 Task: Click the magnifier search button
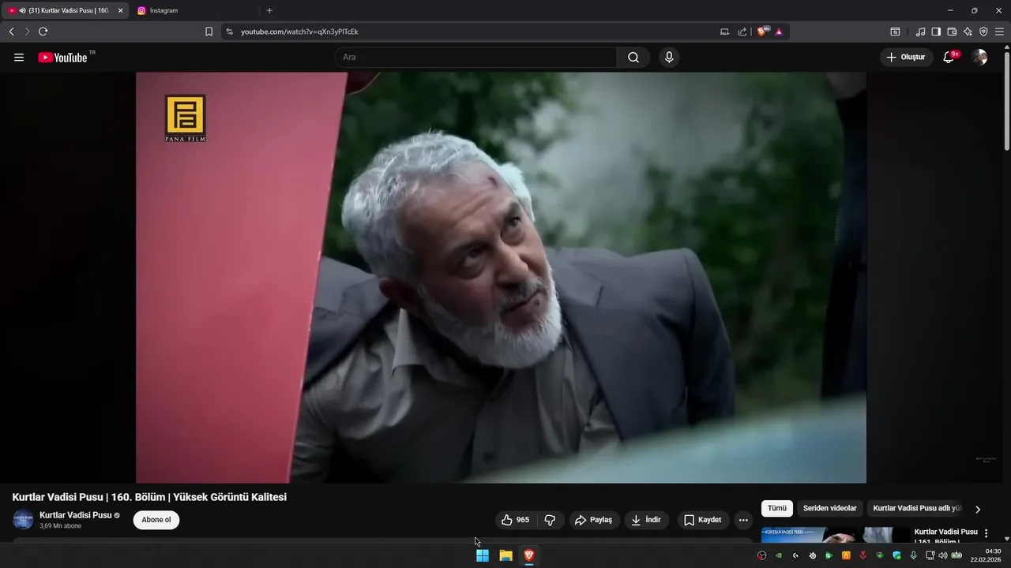click(633, 57)
